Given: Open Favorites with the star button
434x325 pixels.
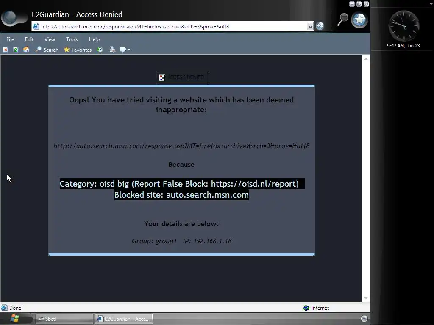Looking at the screenshot, I should tap(78, 50).
